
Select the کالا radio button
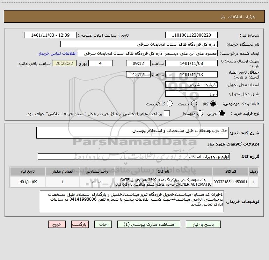coord(213,104)
